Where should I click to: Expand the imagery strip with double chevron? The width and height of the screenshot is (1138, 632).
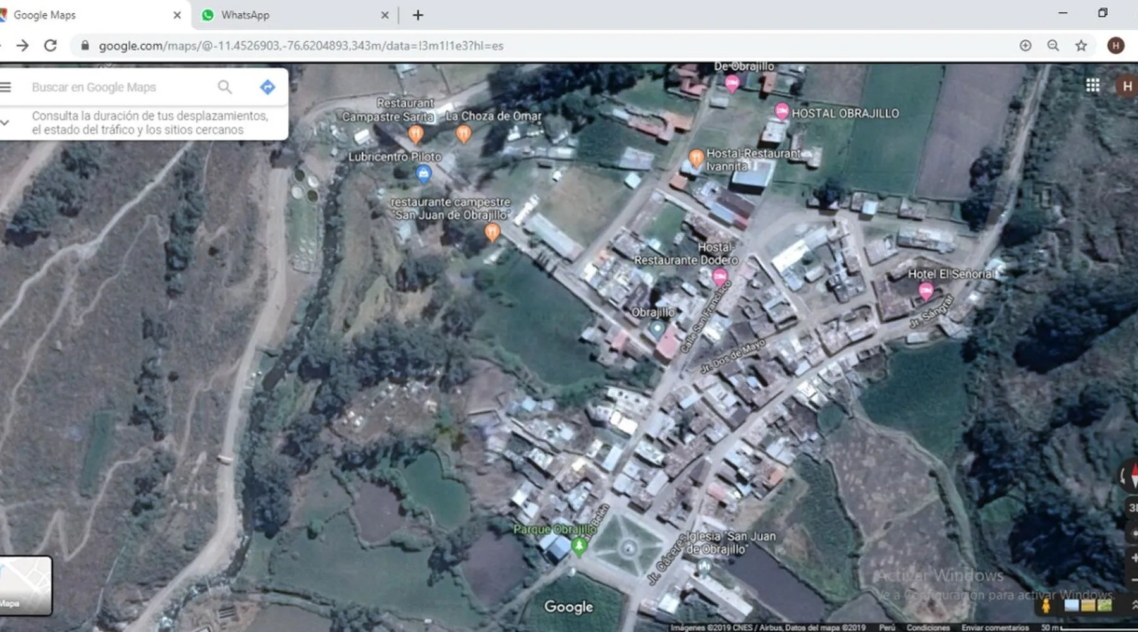click(x=1132, y=605)
